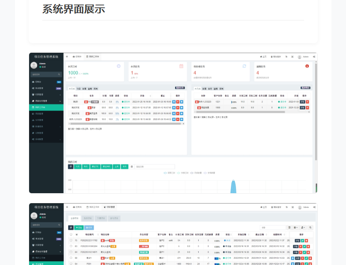Viewport: 346px width, 265px height.
Task: Click the green 添加 button in the project list toolbar
Action: [79, 227]
